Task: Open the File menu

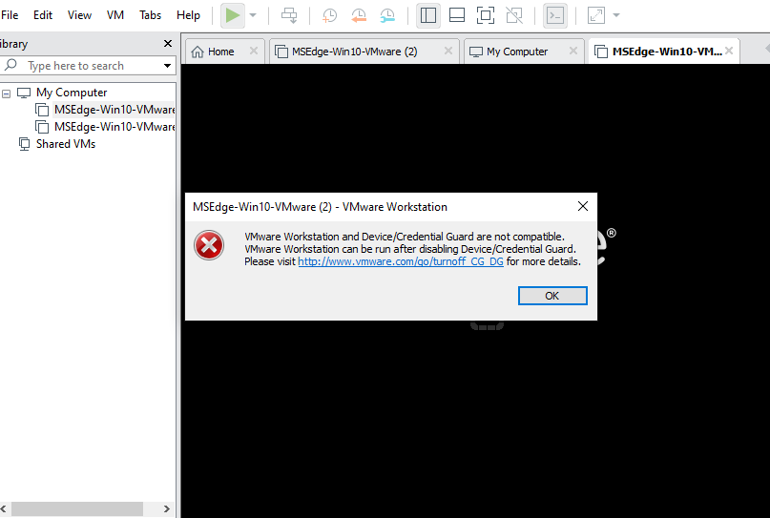Action: click(10, 15)
